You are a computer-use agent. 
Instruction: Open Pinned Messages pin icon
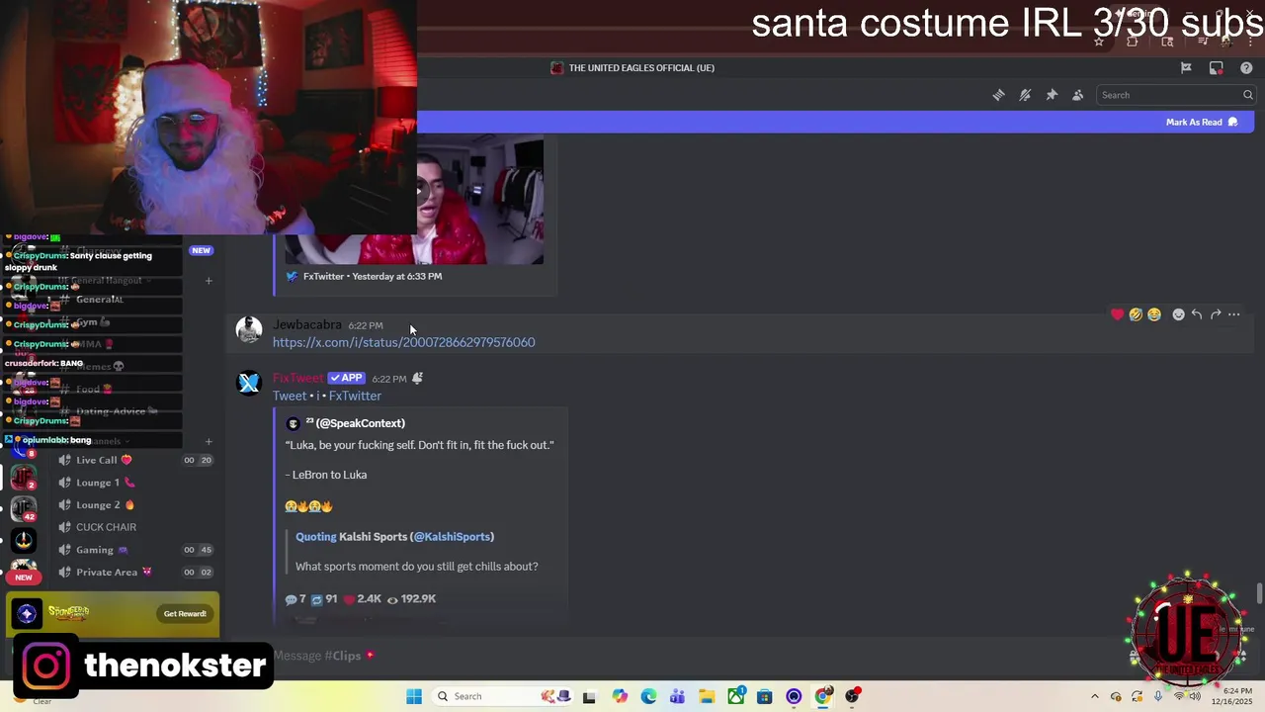coord(1052,95)
